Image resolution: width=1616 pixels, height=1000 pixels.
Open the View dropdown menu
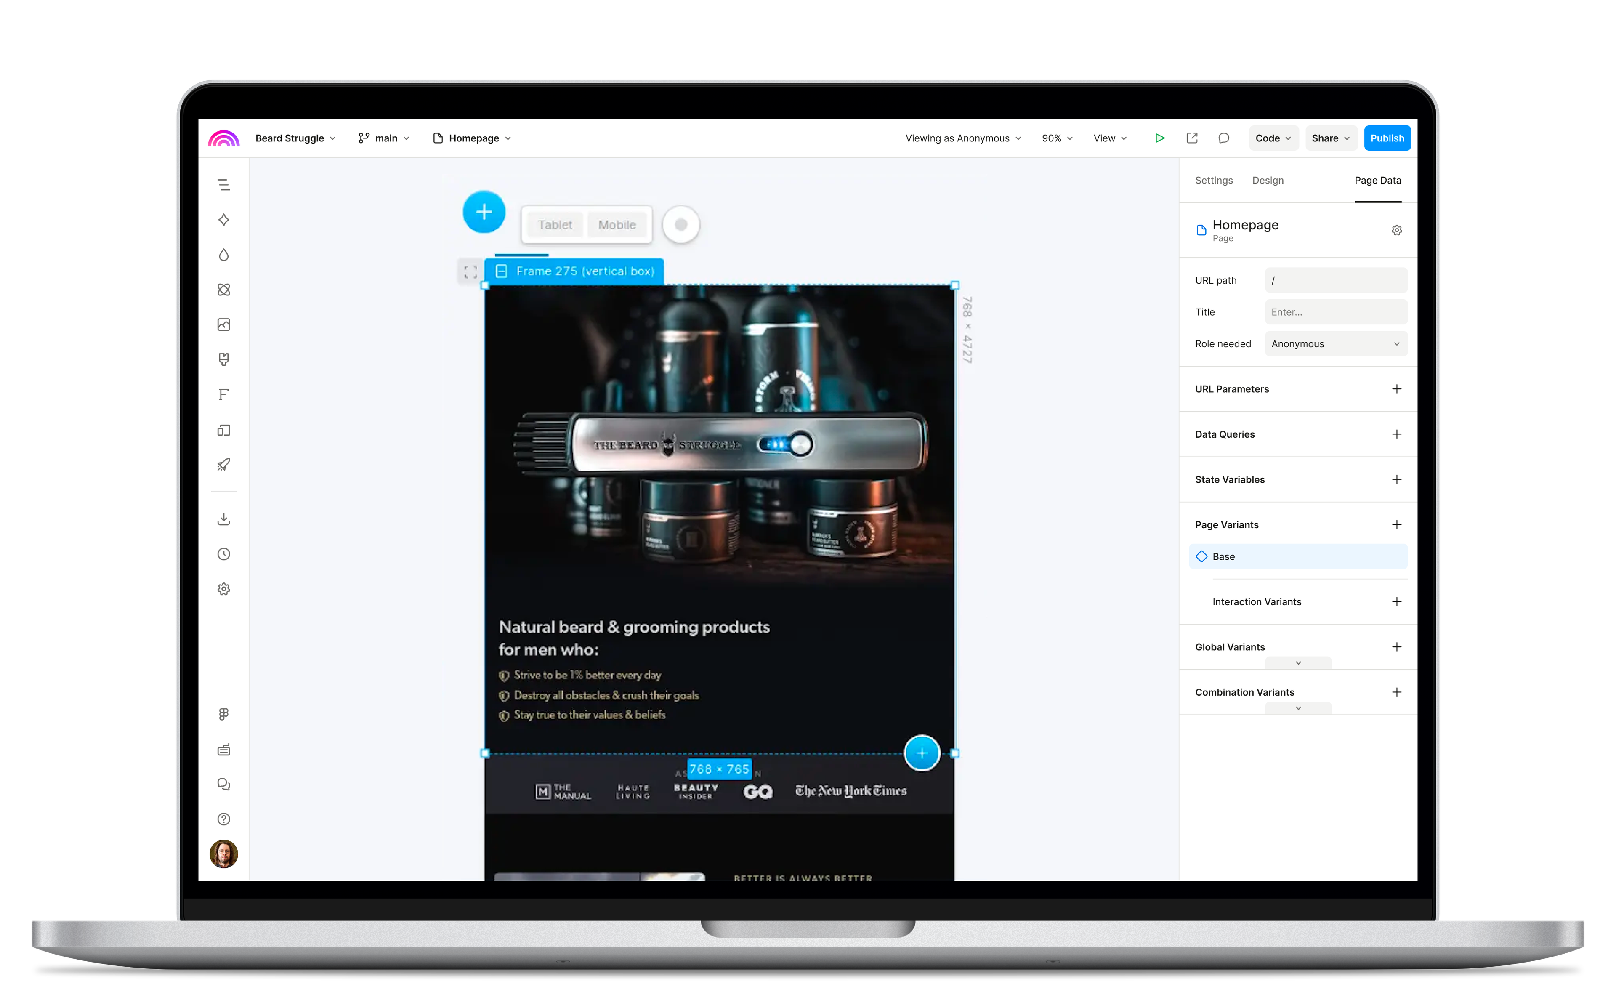(1110, 138)
